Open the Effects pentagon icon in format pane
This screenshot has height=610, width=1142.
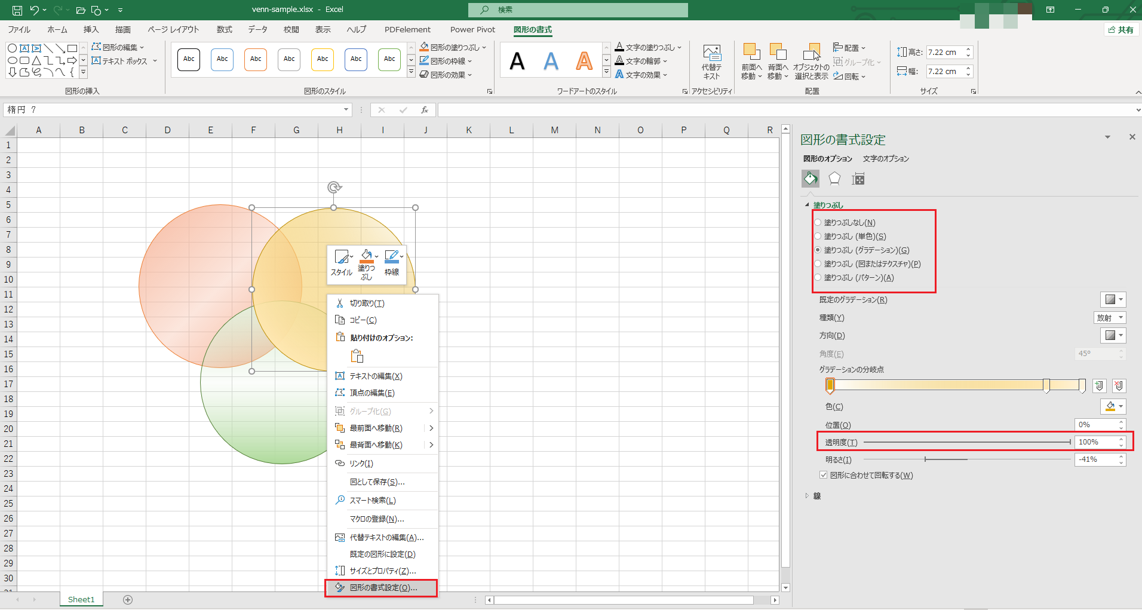click(x=834, y=179)
